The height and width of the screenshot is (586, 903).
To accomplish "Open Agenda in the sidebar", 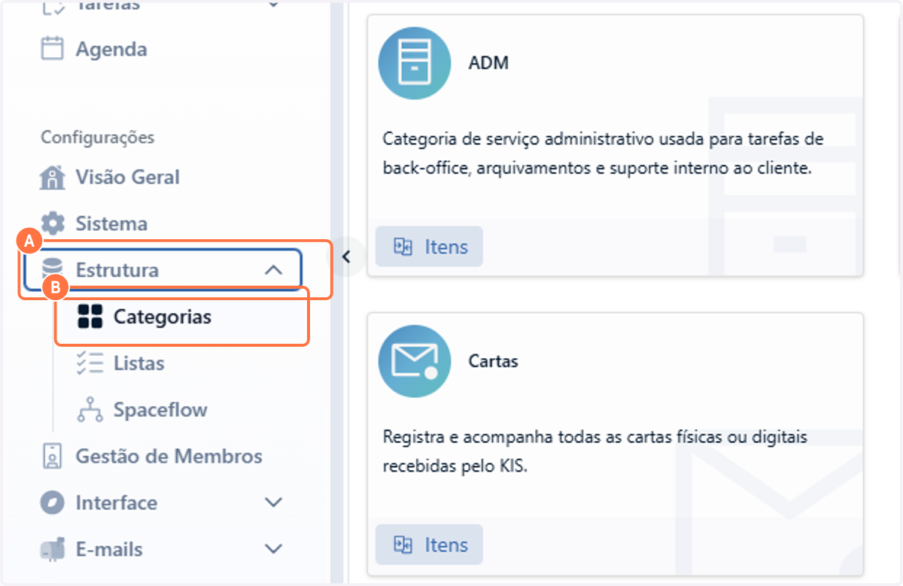I will pyautogui.click(x=111, y=50).
